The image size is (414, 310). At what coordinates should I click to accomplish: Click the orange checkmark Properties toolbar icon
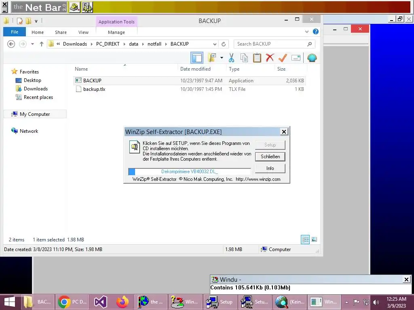click(x=283, y=58)
